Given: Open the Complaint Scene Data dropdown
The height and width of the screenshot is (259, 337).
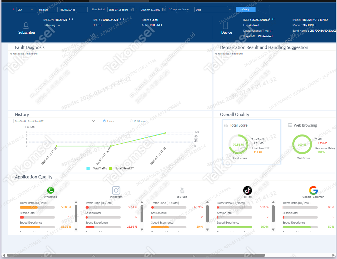Looking at the screenshot, I should (214, 9).
